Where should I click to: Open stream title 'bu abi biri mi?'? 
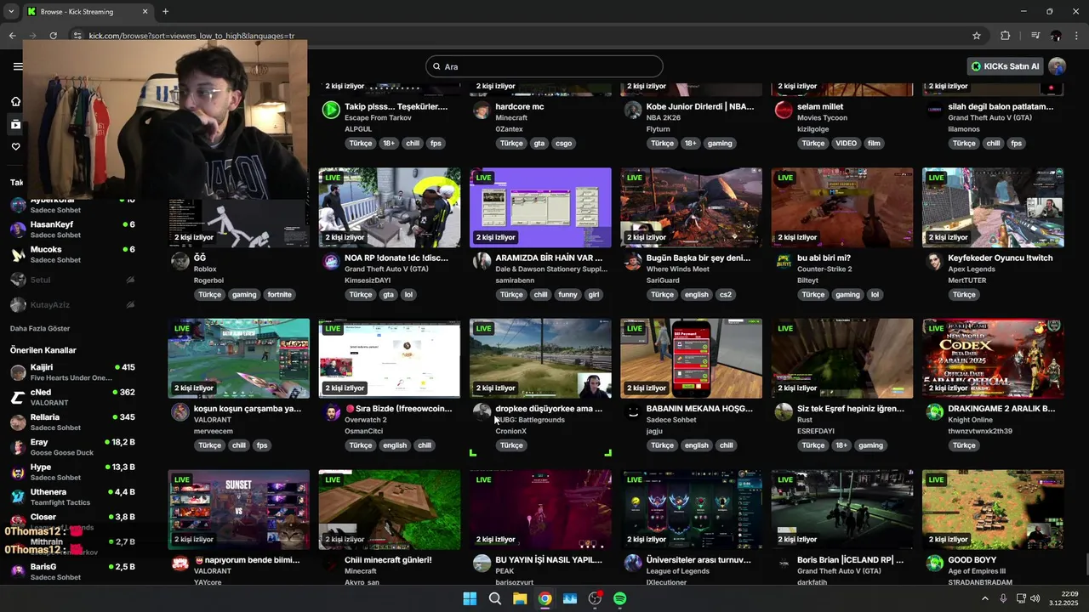pyautogui.click(x=824, y=258)
